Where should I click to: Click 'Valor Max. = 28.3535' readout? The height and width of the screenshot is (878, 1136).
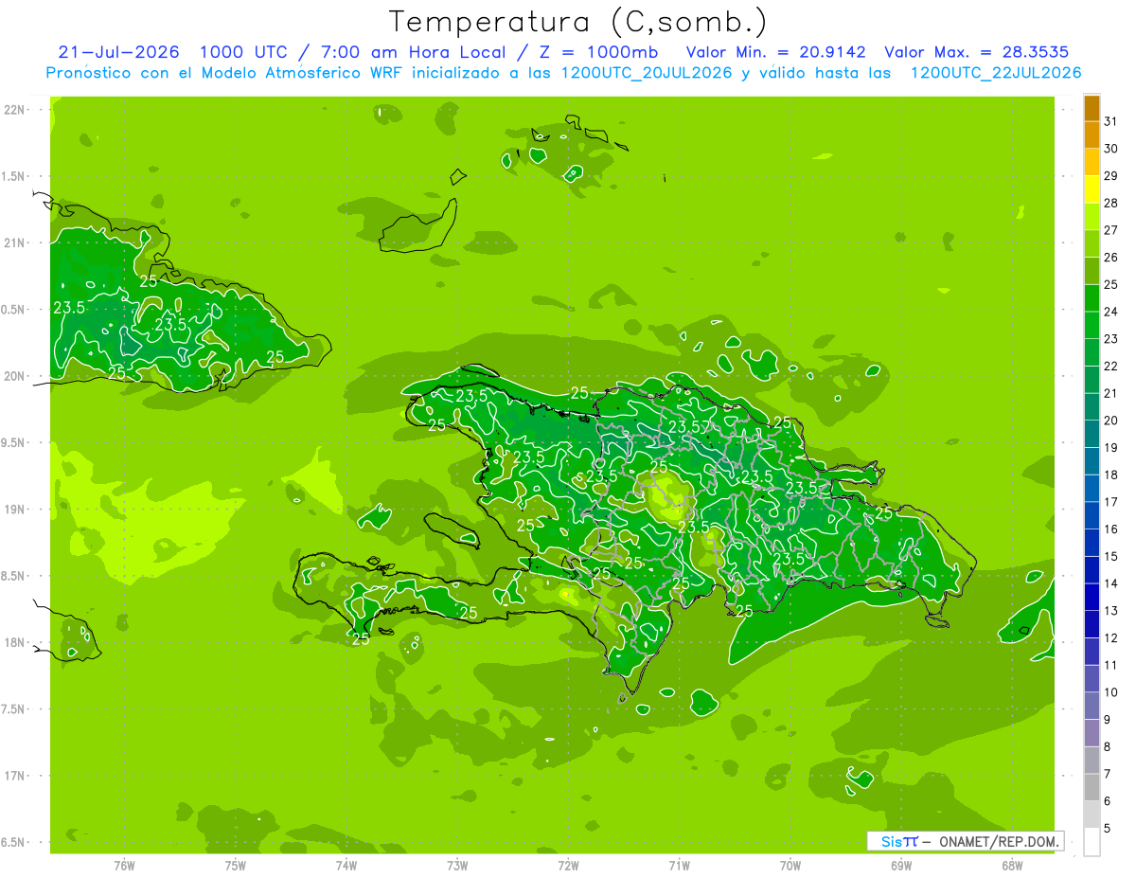977,51
